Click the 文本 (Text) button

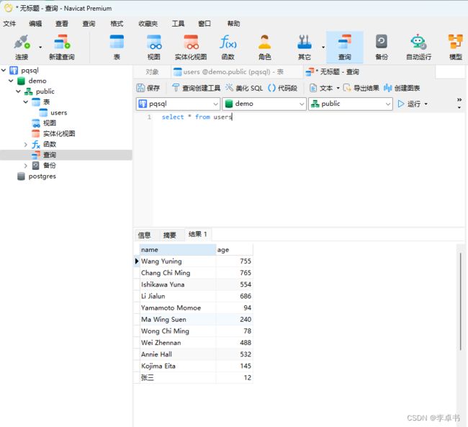(x=321, y=88)
